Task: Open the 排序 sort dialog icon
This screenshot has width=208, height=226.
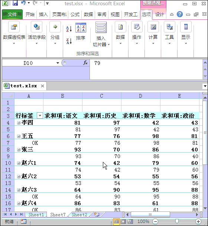Action: pos(81,27)
